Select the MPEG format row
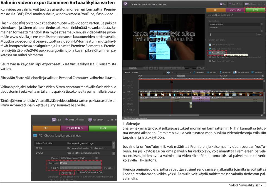The image size is (267, 187). [x=73, y=148]
